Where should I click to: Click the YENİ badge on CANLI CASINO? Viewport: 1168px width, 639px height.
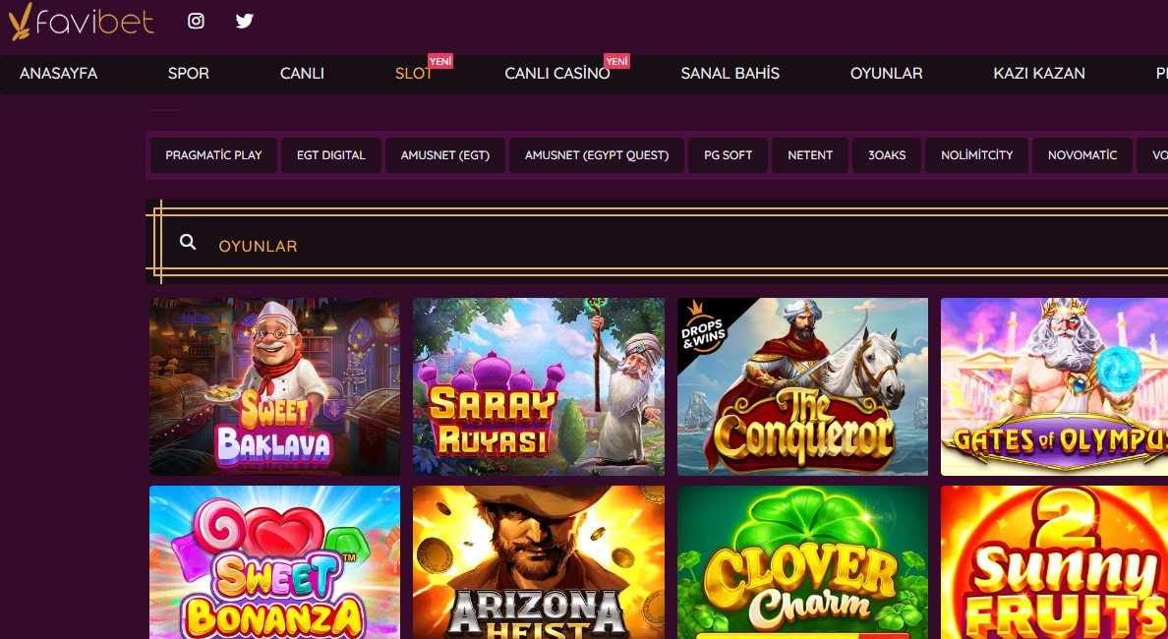point(616,61)
